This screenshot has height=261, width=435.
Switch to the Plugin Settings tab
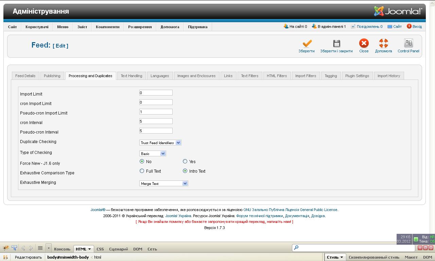pos(357,76)
